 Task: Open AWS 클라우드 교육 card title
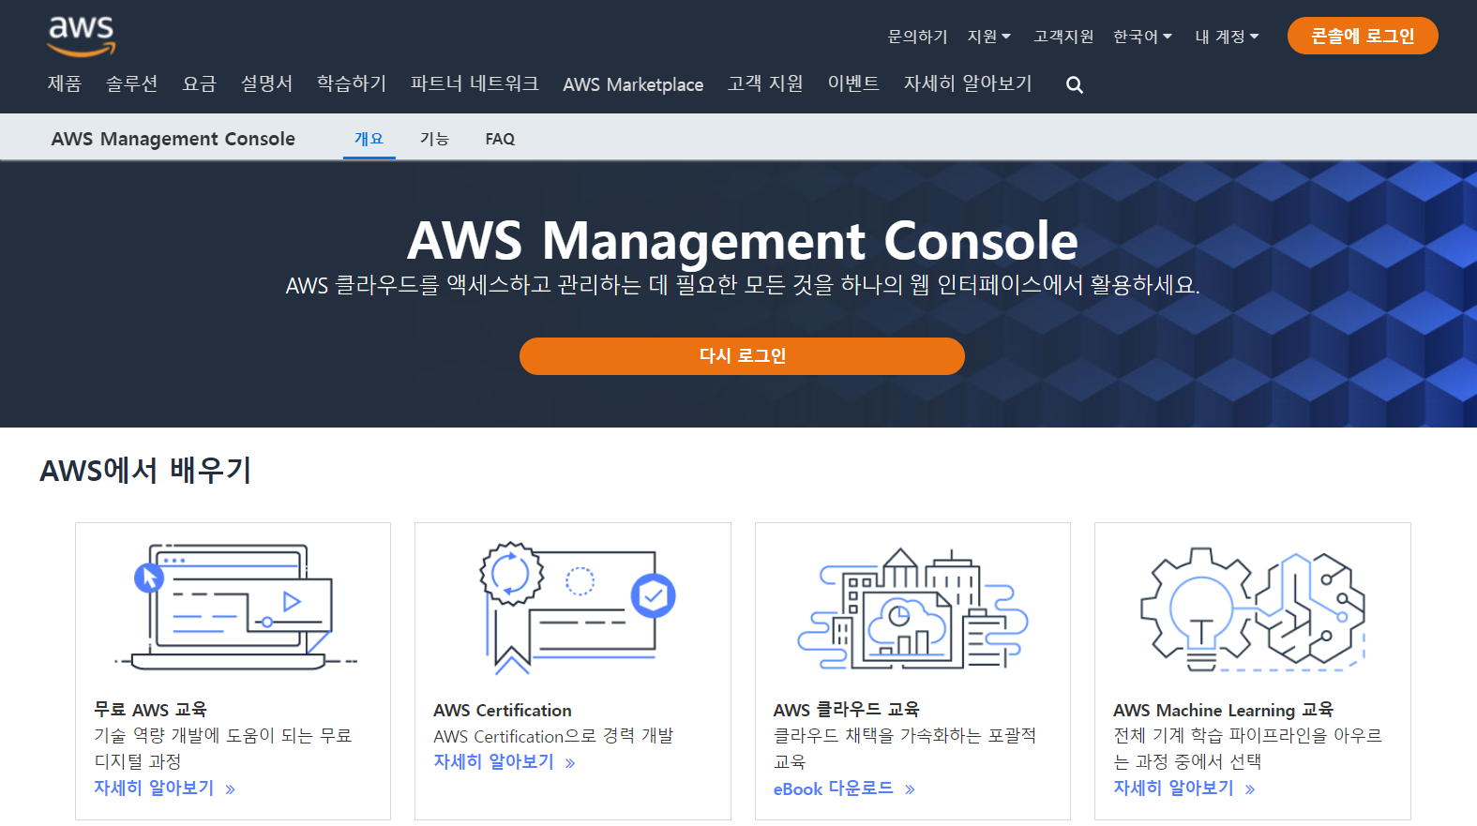click(846, 710)
